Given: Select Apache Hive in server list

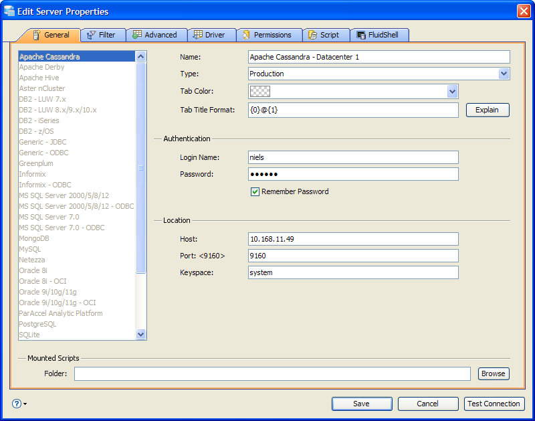Looking at the screenshot, I should point(77,78).
